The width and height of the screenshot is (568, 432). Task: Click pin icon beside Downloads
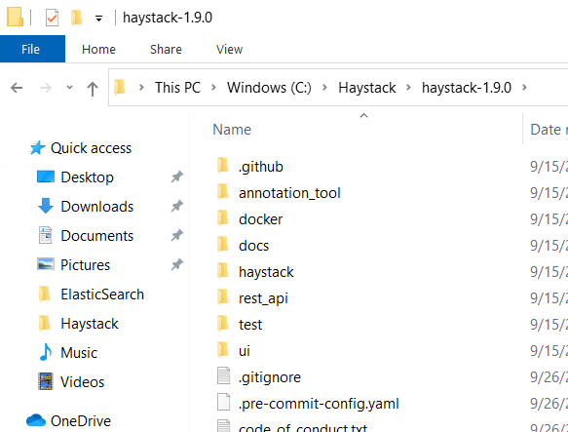tap(176, 207)
